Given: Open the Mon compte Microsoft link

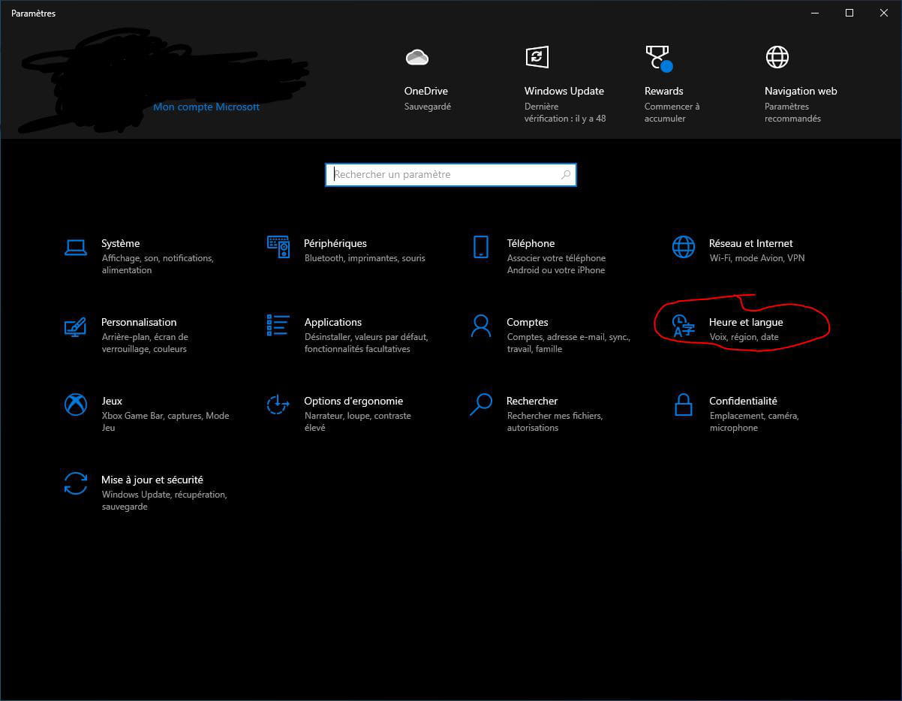Looking at the screenshot, I should click(x=206, y=107).
